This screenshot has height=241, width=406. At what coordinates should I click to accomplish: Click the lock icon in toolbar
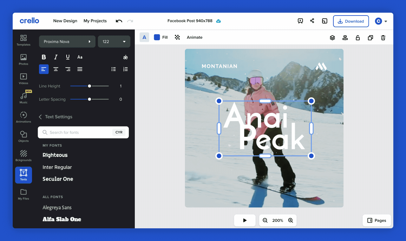click(358, 38)
